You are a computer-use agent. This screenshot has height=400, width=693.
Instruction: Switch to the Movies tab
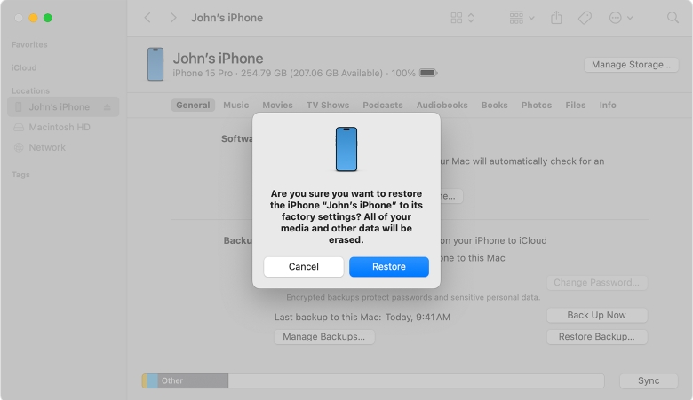coord(277,105)
